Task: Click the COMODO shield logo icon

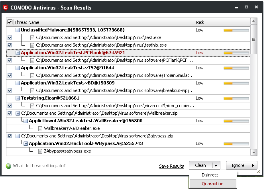Action: point(6,8)
